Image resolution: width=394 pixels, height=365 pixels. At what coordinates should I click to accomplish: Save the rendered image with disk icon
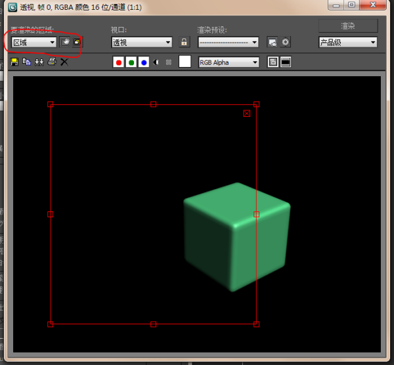14,62
